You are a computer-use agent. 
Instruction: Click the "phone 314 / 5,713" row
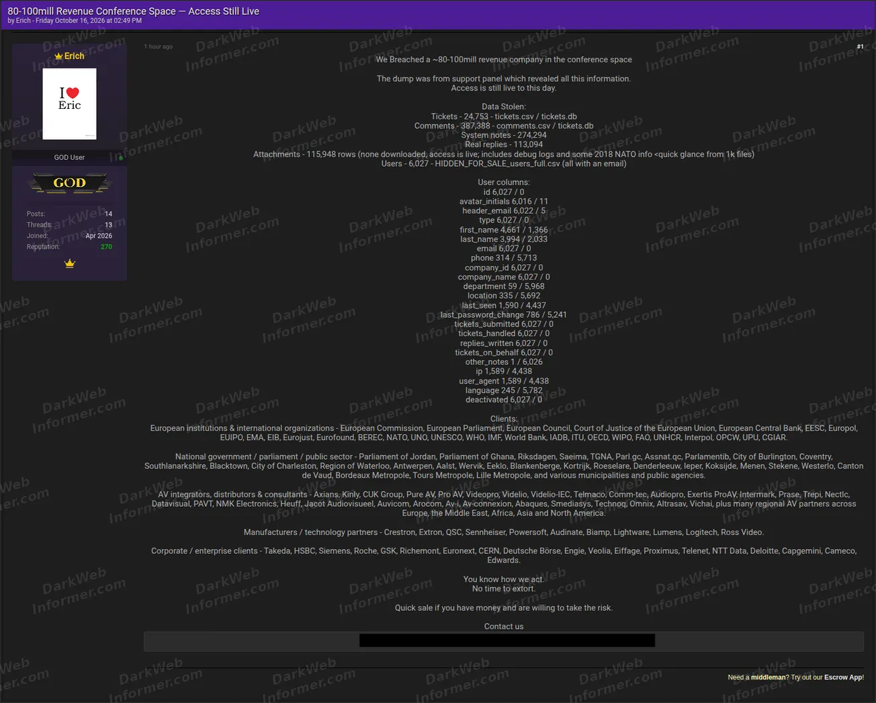[x=504, y=258]
